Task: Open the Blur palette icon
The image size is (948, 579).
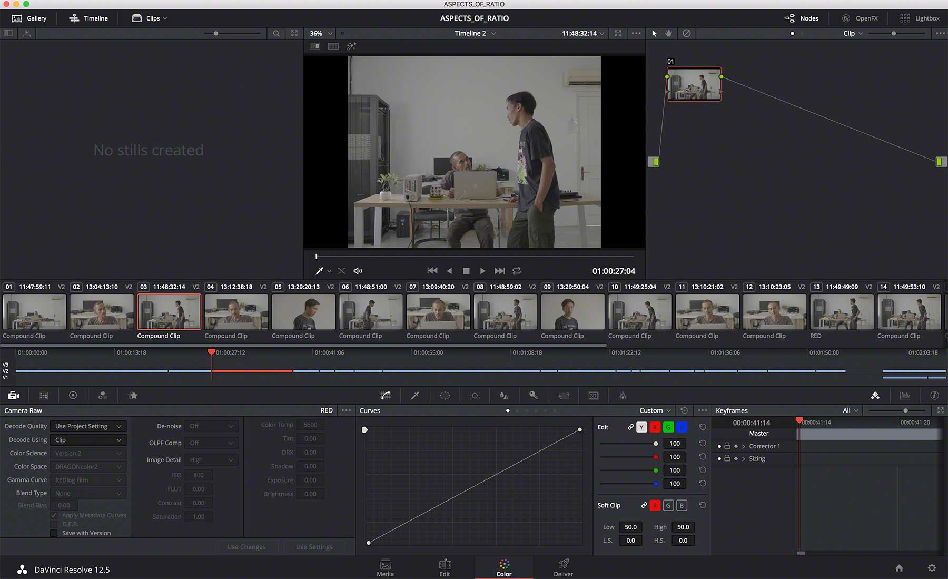Action: tap(504, 395)
